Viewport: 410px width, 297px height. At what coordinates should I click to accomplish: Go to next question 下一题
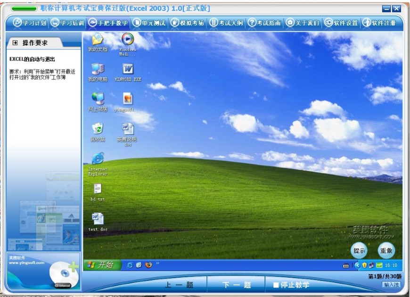(x=237, y=285)
